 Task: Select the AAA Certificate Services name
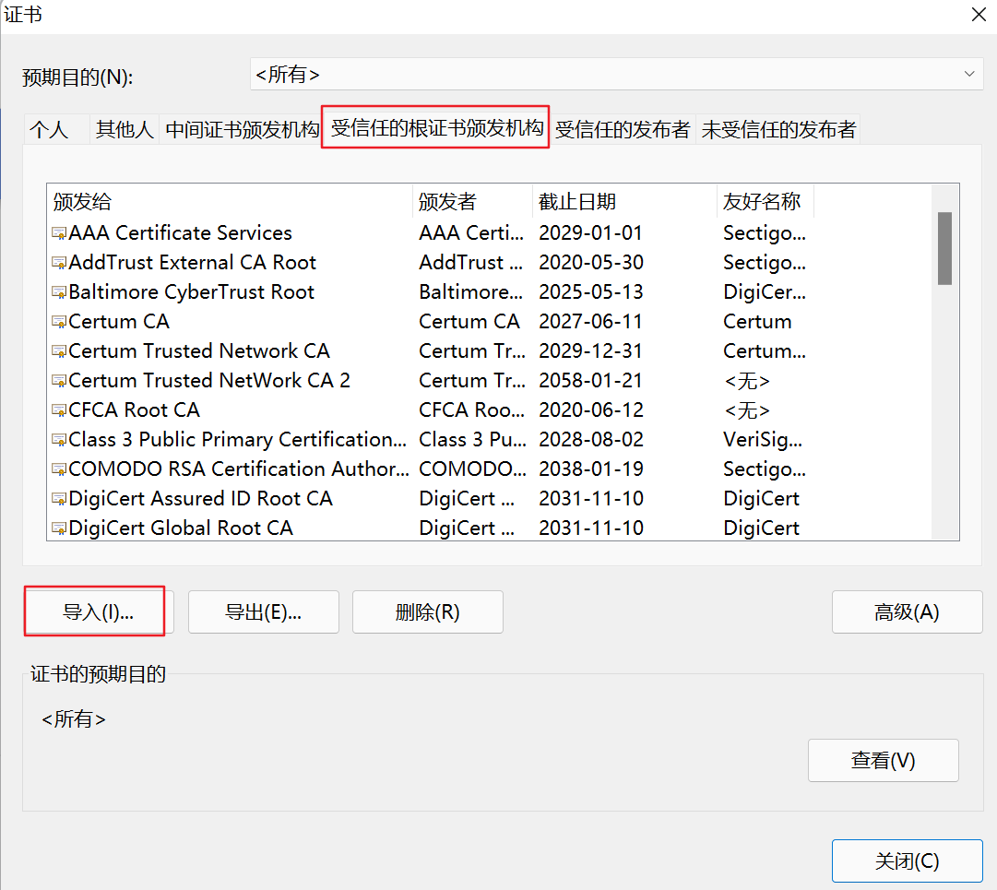coord(180,233)
